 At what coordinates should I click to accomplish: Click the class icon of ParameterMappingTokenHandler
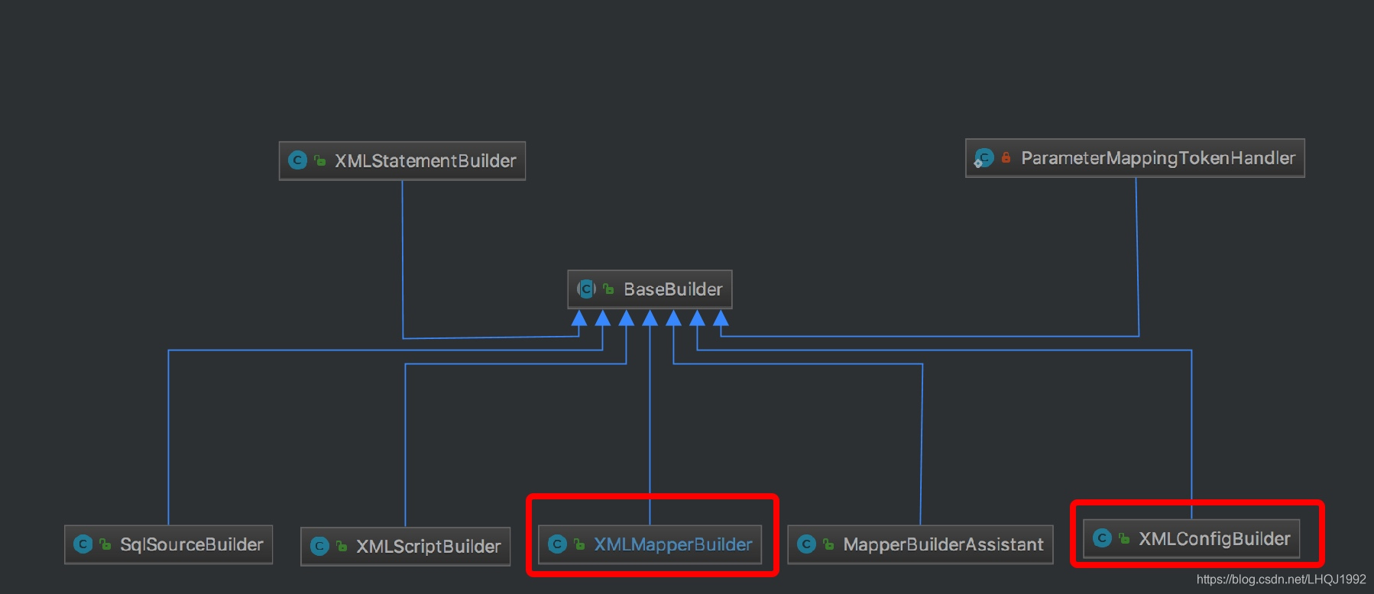[x=984, y=158]
